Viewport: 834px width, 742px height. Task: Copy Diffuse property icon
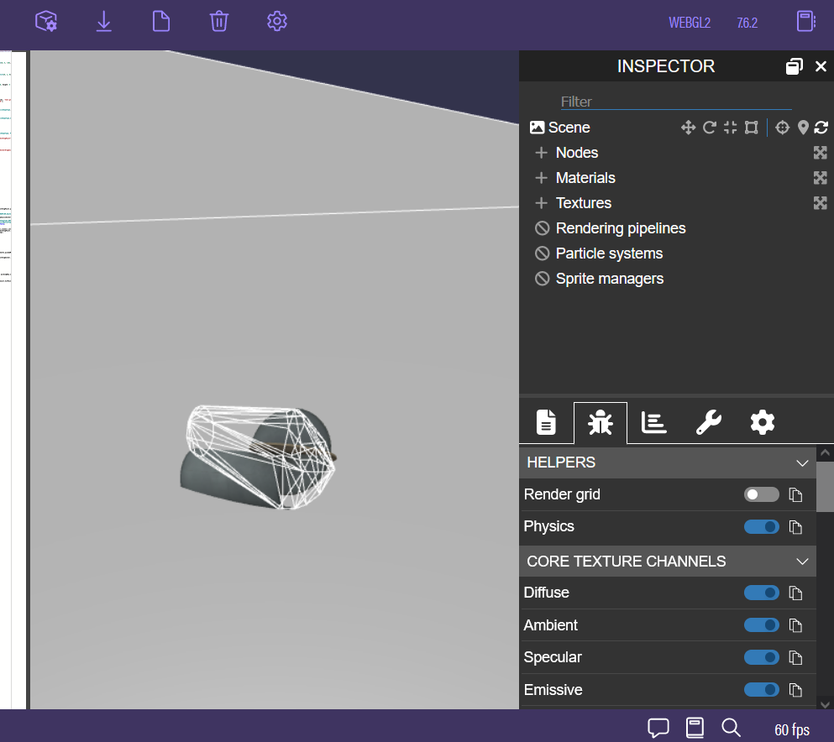(795, 593)
